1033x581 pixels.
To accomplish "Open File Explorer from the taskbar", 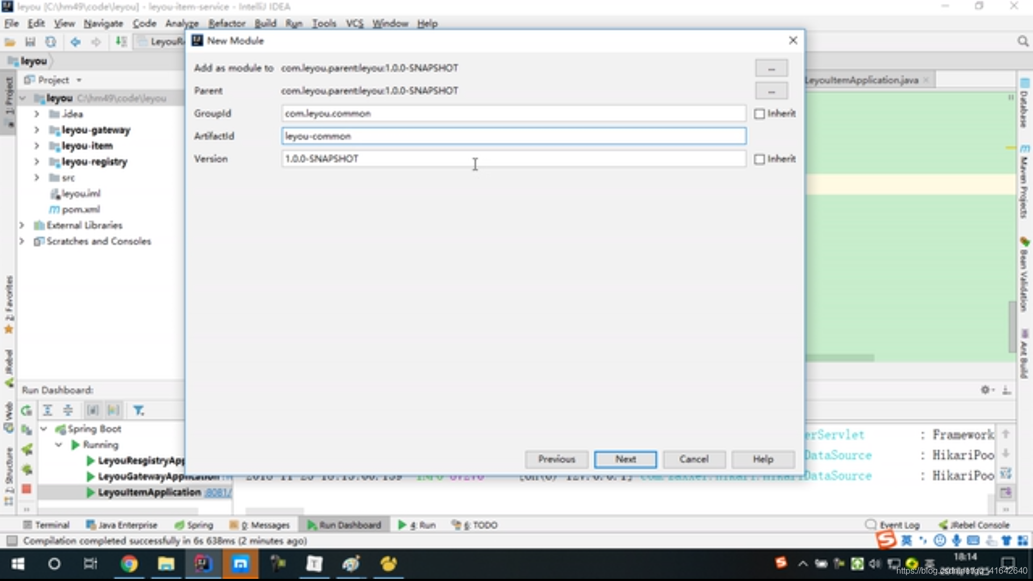I will tap(166, 564).
